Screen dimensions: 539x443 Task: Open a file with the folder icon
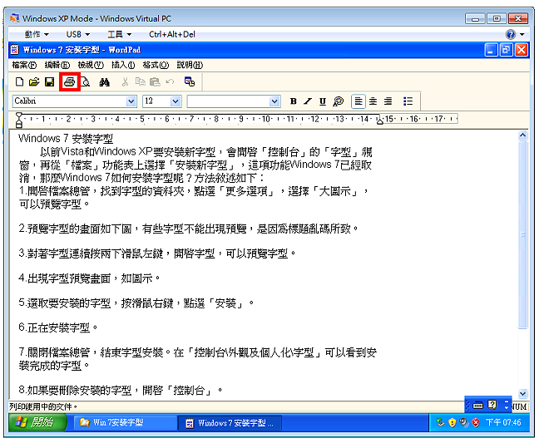coord(34,81)
